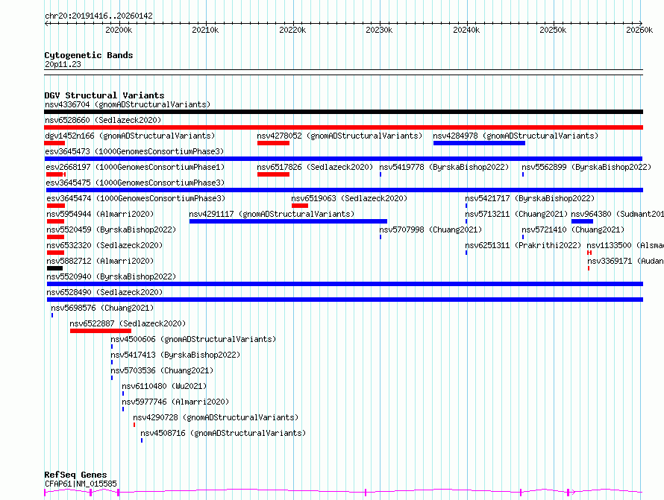Select the blue nsv4284978 variant bar
Screen dimensions: 664x500
coord(479,143)
